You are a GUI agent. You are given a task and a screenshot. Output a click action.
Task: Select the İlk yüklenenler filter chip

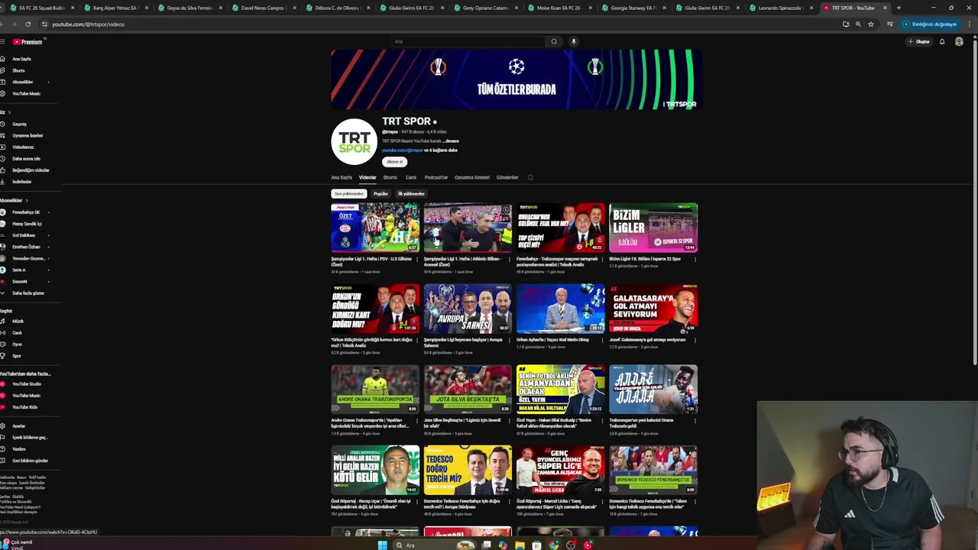[x=410, y=193]
